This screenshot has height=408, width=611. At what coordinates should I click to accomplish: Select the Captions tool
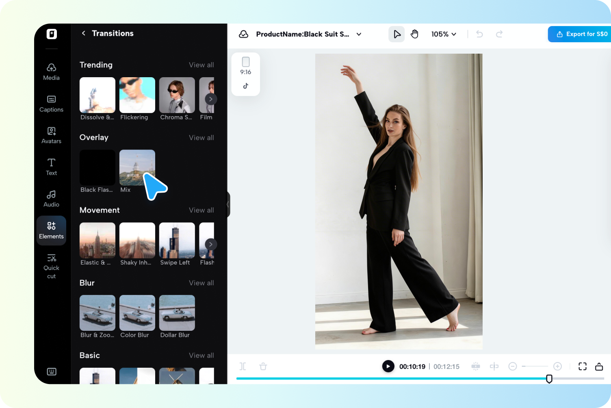coord(51,103)
